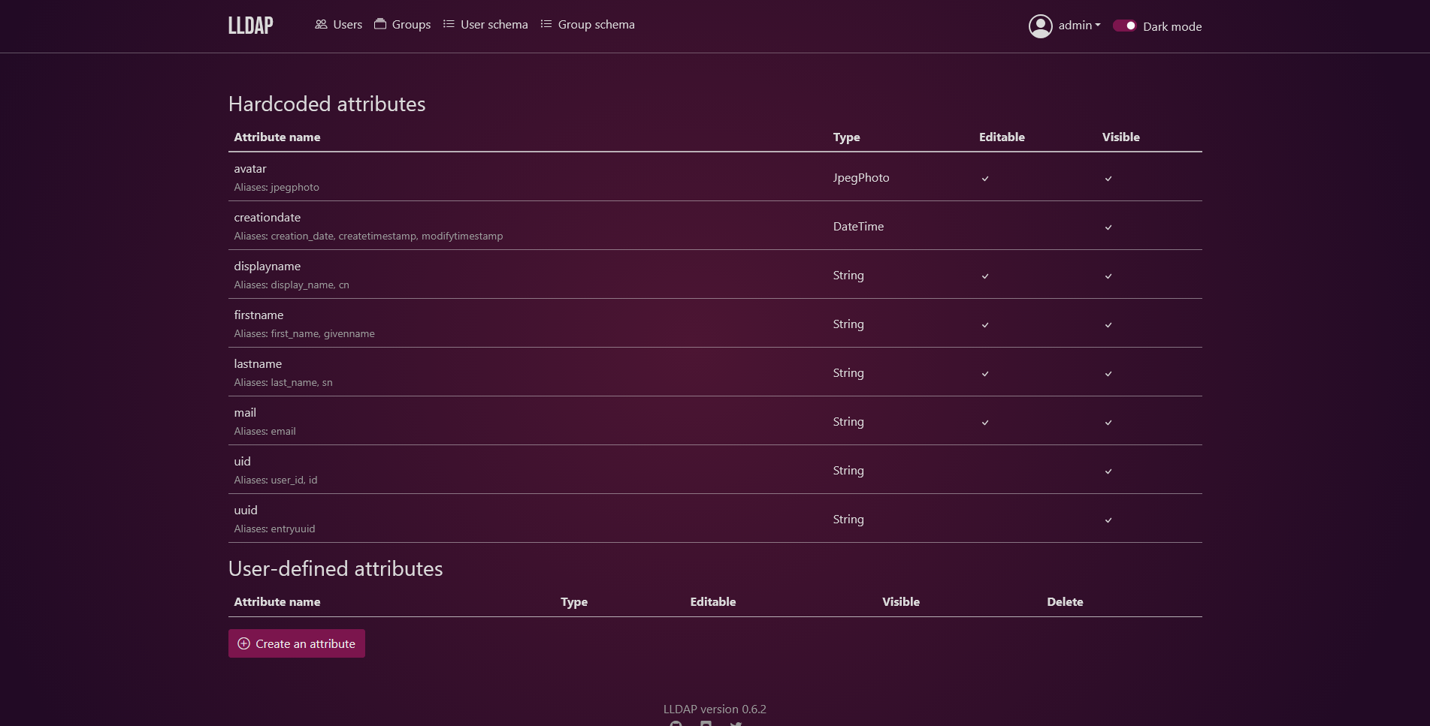Screen dimensions: 1430x726
Task: Go to Group schema page
Action: click(x=595, y=25)
